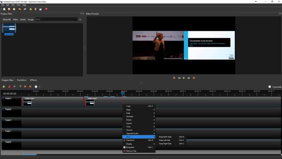Open a project via toolbar icon
The height and width of the screenshot is (159, 282).
9,9
